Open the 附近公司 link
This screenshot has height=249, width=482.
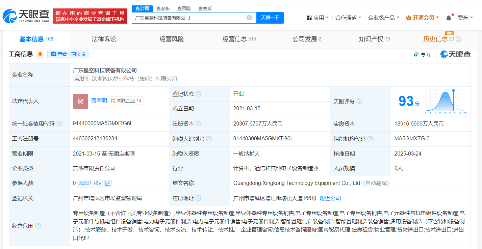[x=330, y=198]
